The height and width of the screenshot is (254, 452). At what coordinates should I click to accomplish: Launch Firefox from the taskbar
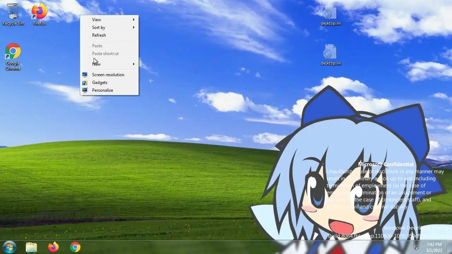tap(53, 247)
